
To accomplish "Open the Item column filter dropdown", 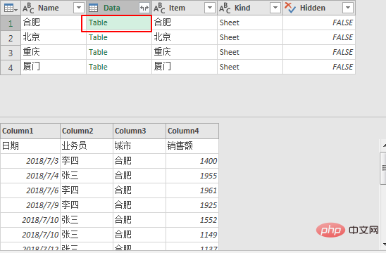I will [x=210, y=8].
